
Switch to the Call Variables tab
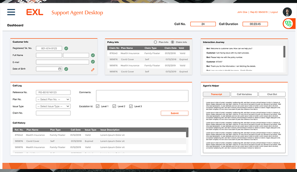(244, 94)
